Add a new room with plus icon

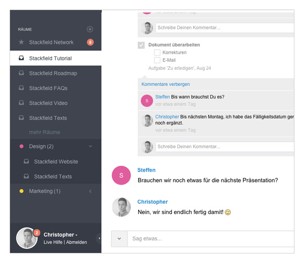(x=90, y=29)
